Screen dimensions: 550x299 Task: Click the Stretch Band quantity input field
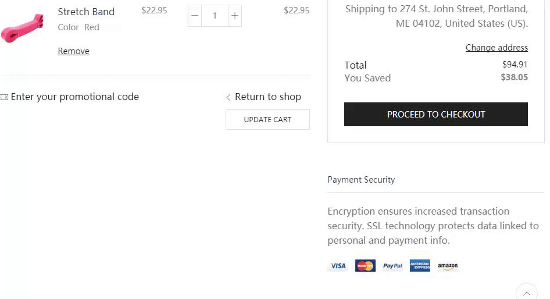pyautogui.click(x=215, y=16)
